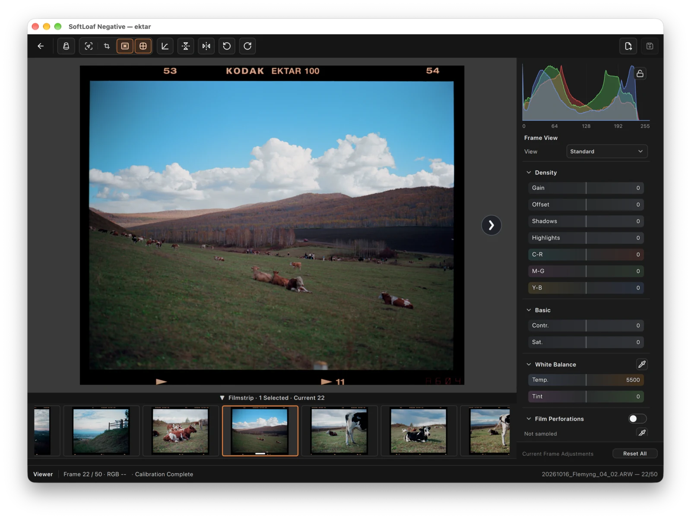Screen dimensions: 691x519
Task: Collapse the Filmstrip panel triangle
Action: 222,398
